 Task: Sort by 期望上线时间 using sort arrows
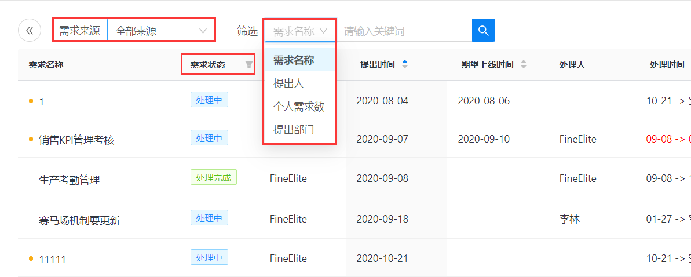524,64
